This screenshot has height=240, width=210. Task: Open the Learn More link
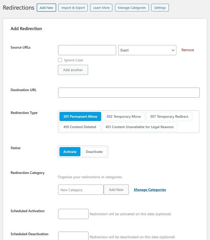101,8
